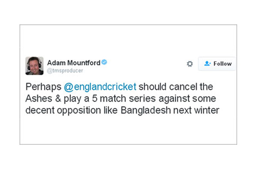Click the ampersand in the tweet
This screenshot has height=174, width=261.
tap(58, 98)
